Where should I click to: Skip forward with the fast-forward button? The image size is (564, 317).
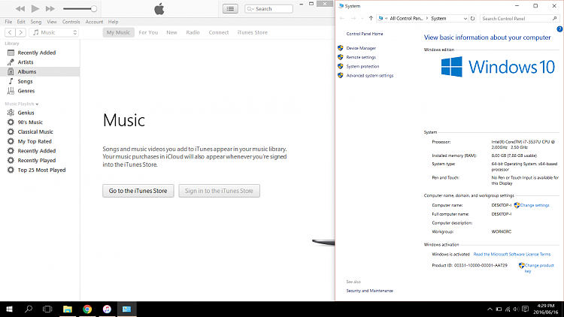pyautogui.click(x=50, y=8)
